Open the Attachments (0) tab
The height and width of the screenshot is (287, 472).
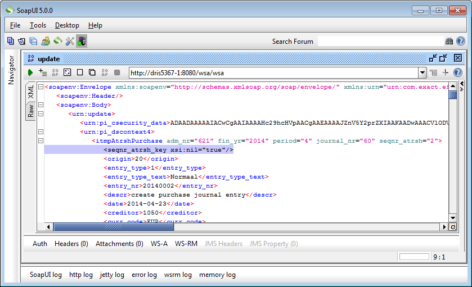point(119,244)
